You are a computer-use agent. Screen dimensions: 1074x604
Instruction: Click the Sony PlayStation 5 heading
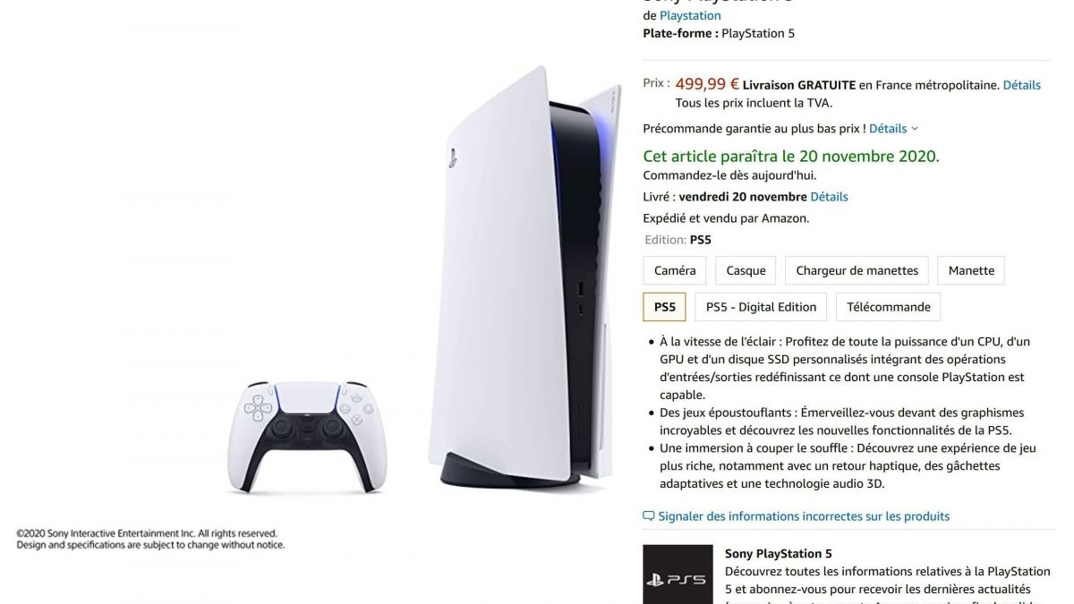779,554
